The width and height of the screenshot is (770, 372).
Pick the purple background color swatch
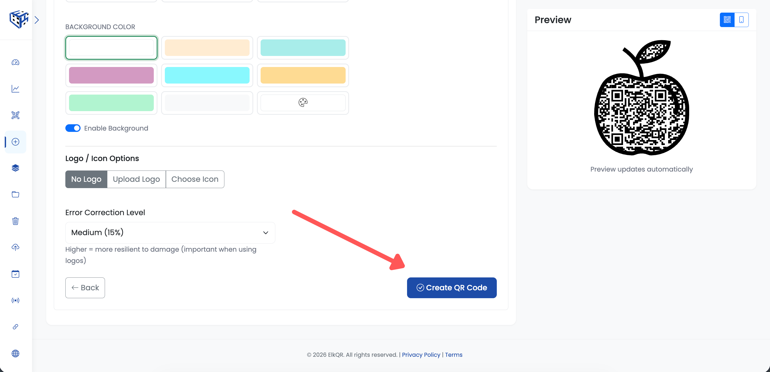pos(111,75)
